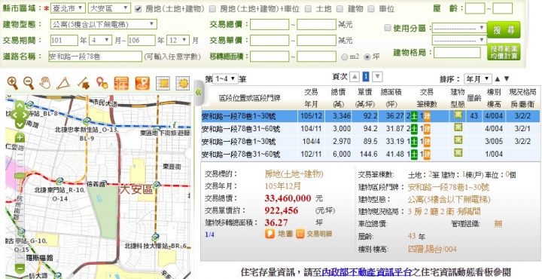Click the minimum 交易總價 input field
This screenshot has width=542, height=279.
click(x=269, y=25)
